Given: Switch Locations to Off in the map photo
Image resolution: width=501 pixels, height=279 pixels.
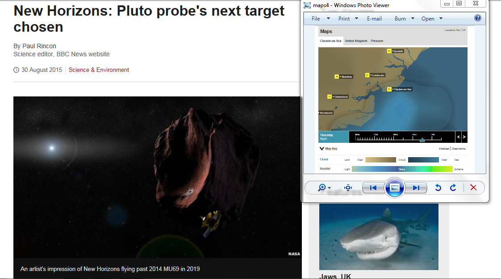Looking at the screenshot, I should point(464,30).
